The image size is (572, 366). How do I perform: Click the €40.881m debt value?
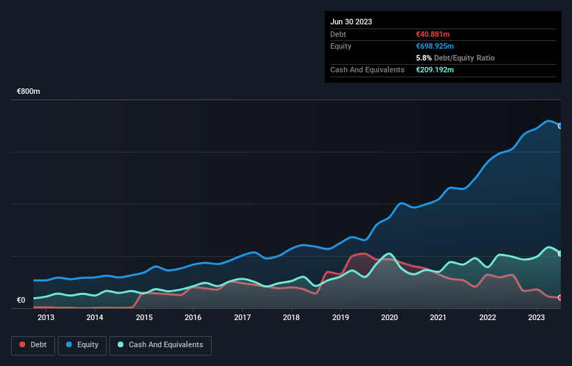point(433,34)
